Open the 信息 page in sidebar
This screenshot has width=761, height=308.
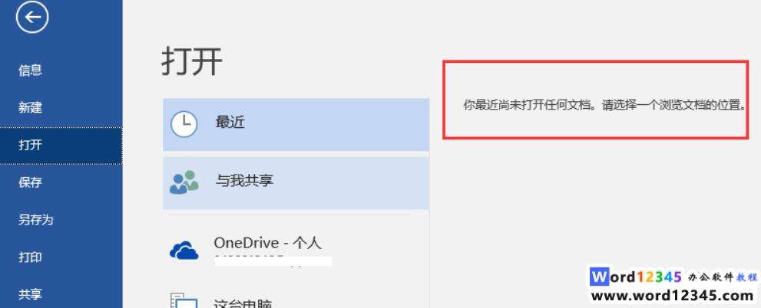coord(30,70)
